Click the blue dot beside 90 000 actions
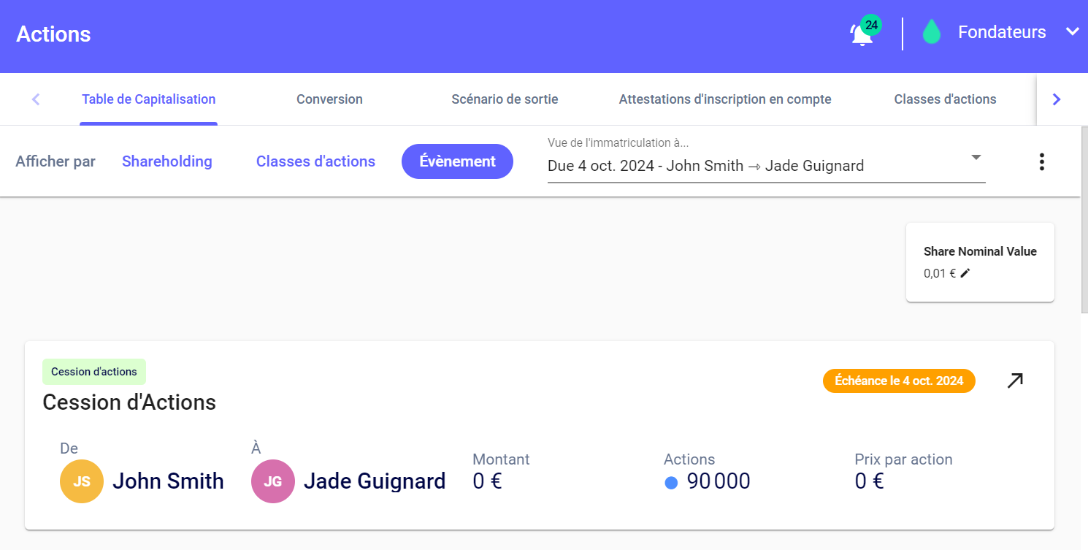Screen dimensions: 1088x550 tap(672, 483)
